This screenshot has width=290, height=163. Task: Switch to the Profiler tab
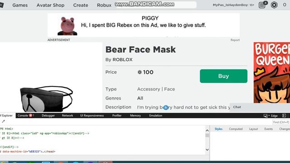click(x=117, y=115)
